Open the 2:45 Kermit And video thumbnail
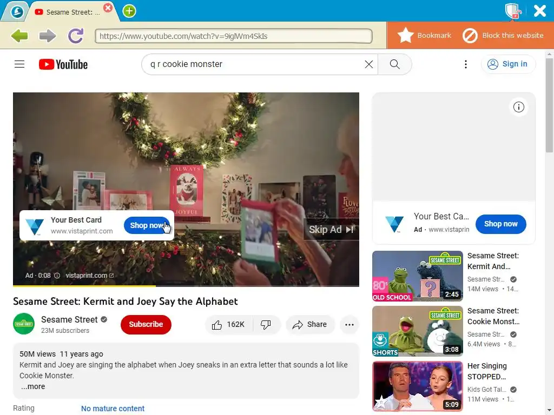Image resolution: width=554 pixels, height=415 pixels. (x=417, y=276)
